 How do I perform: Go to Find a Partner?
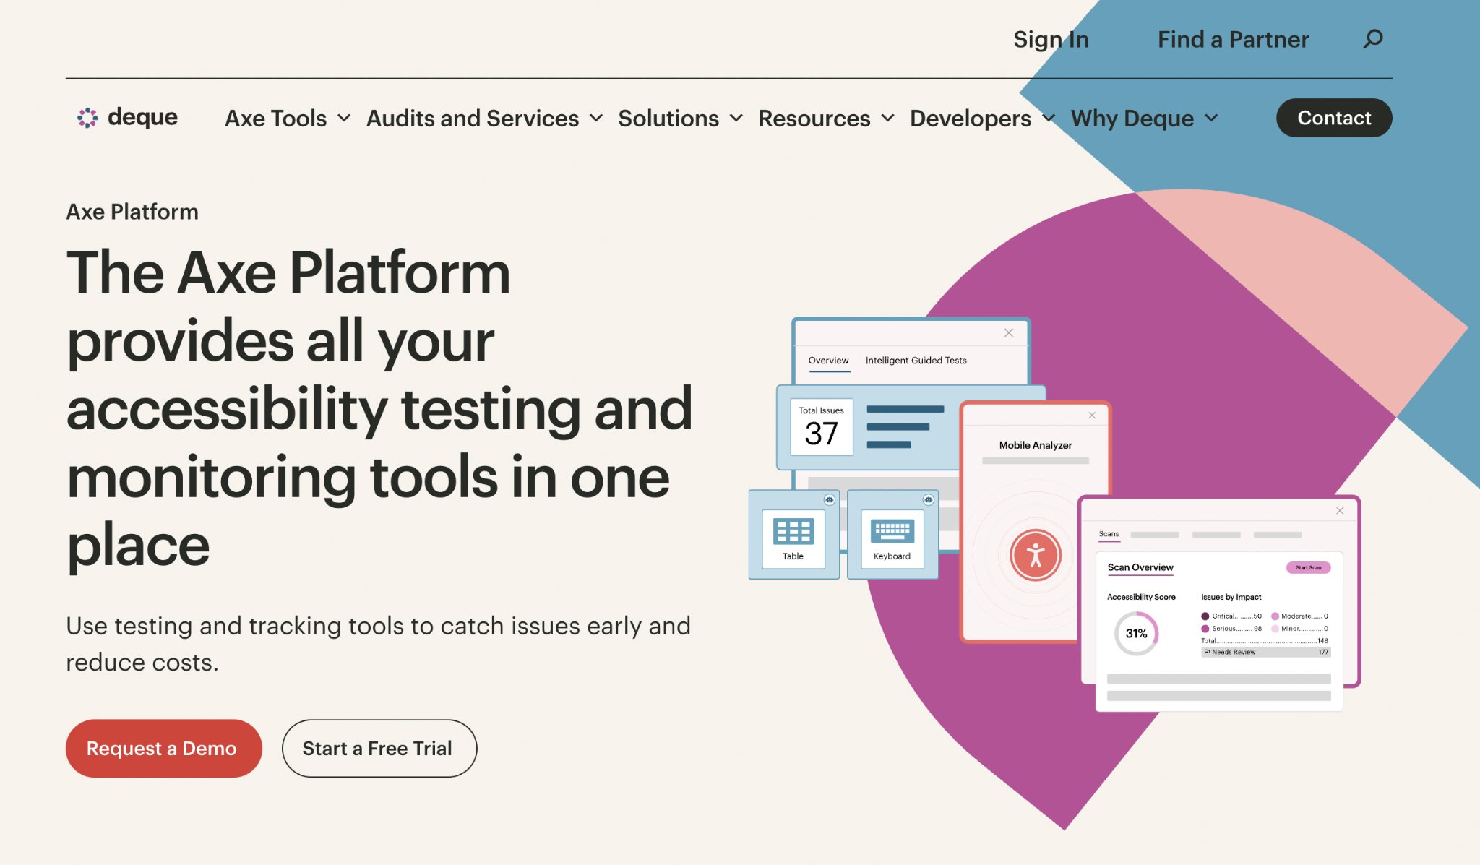[x=1233, y=39]
